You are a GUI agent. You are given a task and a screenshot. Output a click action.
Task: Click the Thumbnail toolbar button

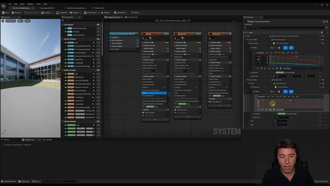click(x=62, y=12)
